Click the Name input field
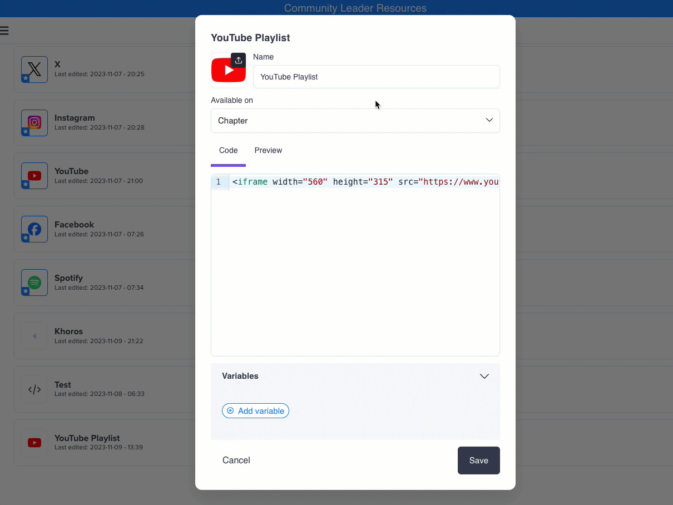This screenshot has width=673, height=505. pos(376,77)
